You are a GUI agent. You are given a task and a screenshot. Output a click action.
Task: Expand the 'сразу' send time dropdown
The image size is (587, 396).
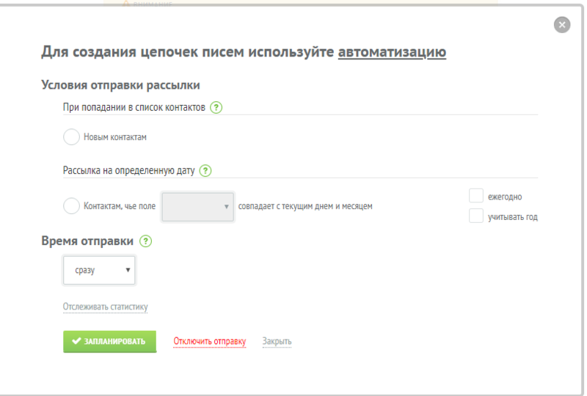tap(99, 270)
